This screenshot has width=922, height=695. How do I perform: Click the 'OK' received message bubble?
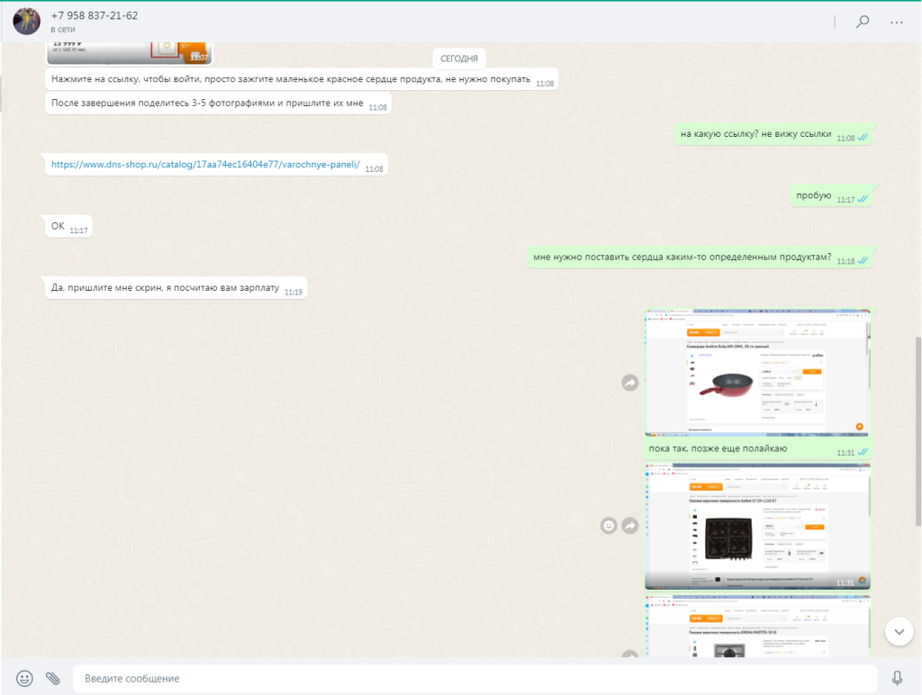58,226
